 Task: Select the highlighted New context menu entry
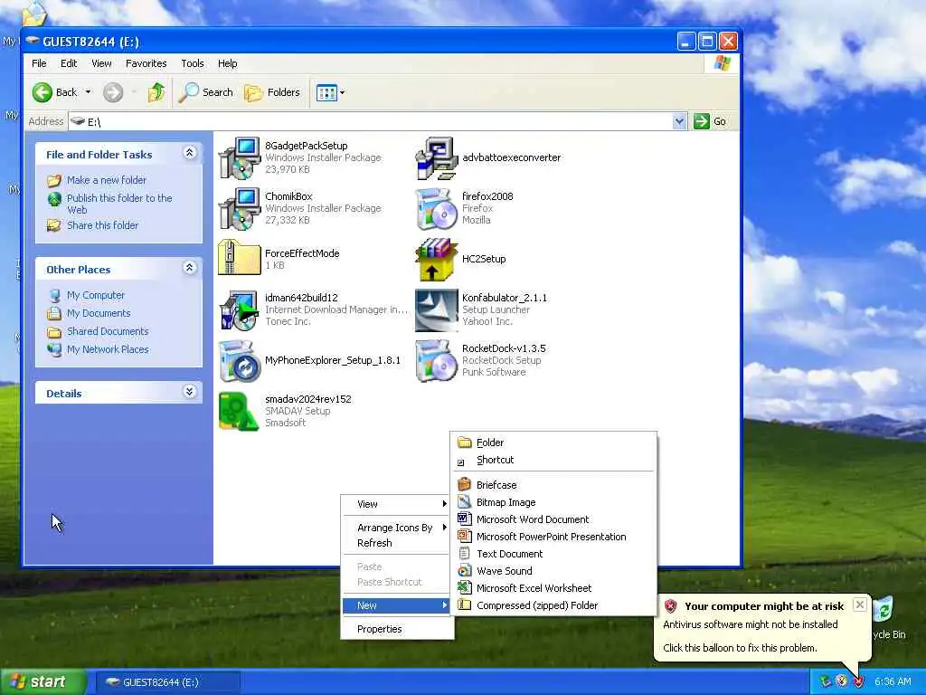[396, 605]
